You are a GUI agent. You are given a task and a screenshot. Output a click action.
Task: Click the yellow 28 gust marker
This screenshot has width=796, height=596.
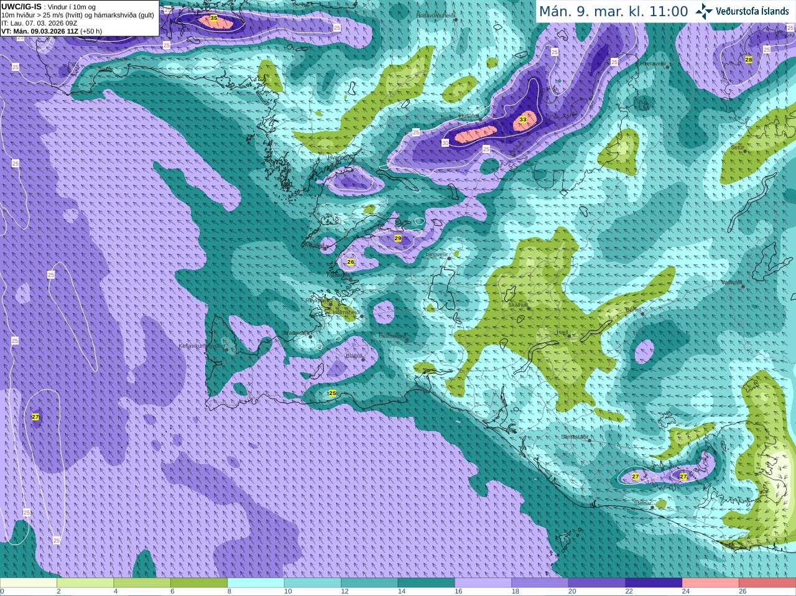749,60
